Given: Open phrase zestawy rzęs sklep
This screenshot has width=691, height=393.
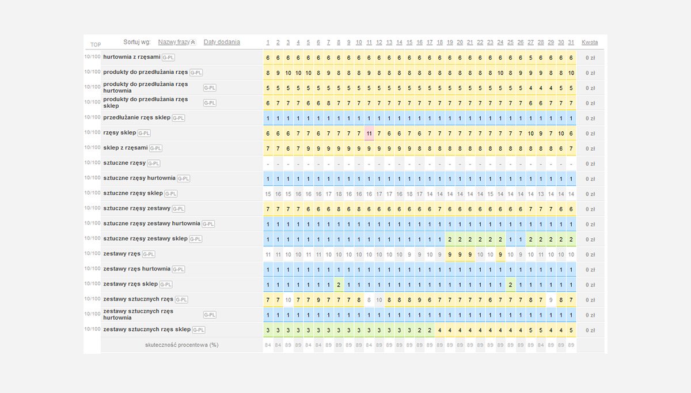Looking at the screenshot, I should click(130, 284).
